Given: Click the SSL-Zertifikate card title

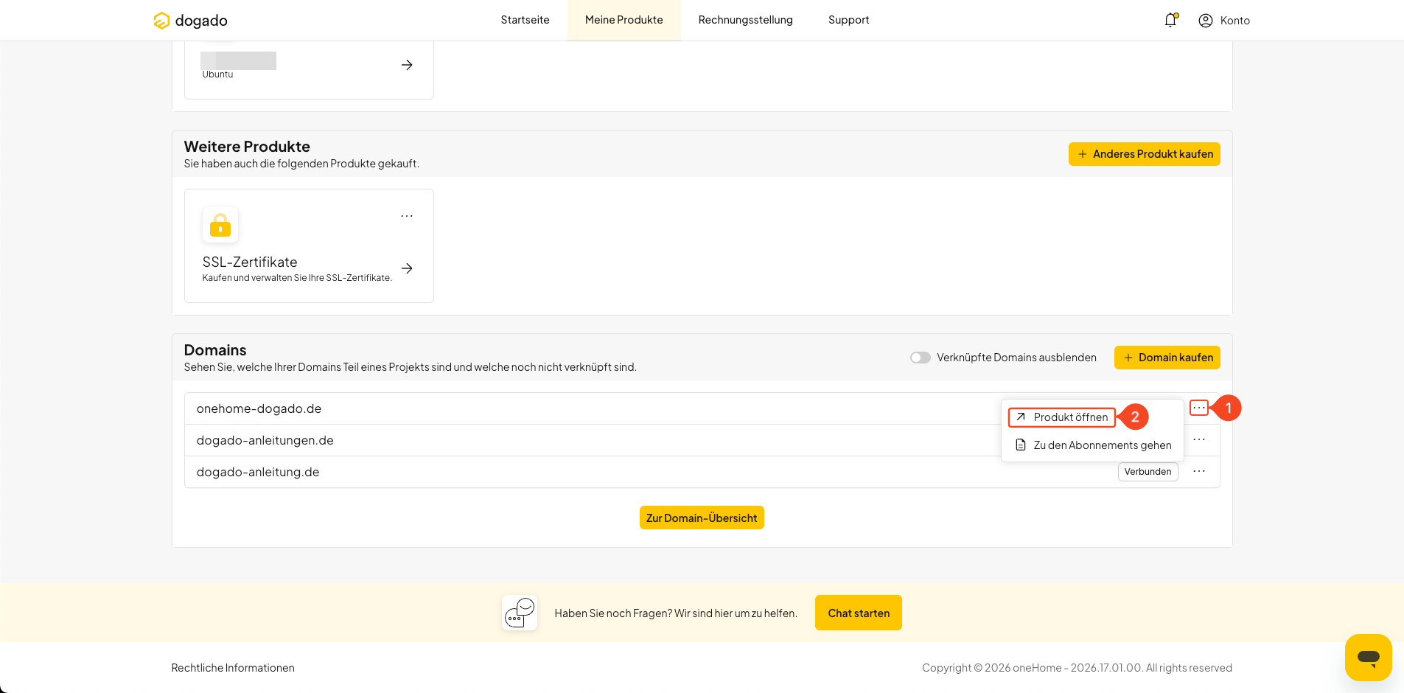Looking at the screenshot, I should pos(250,262).
